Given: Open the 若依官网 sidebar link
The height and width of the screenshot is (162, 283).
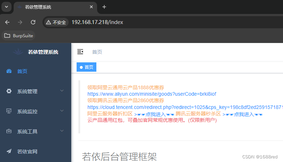Looking at the screenshot, I should (x=36, y=152).
